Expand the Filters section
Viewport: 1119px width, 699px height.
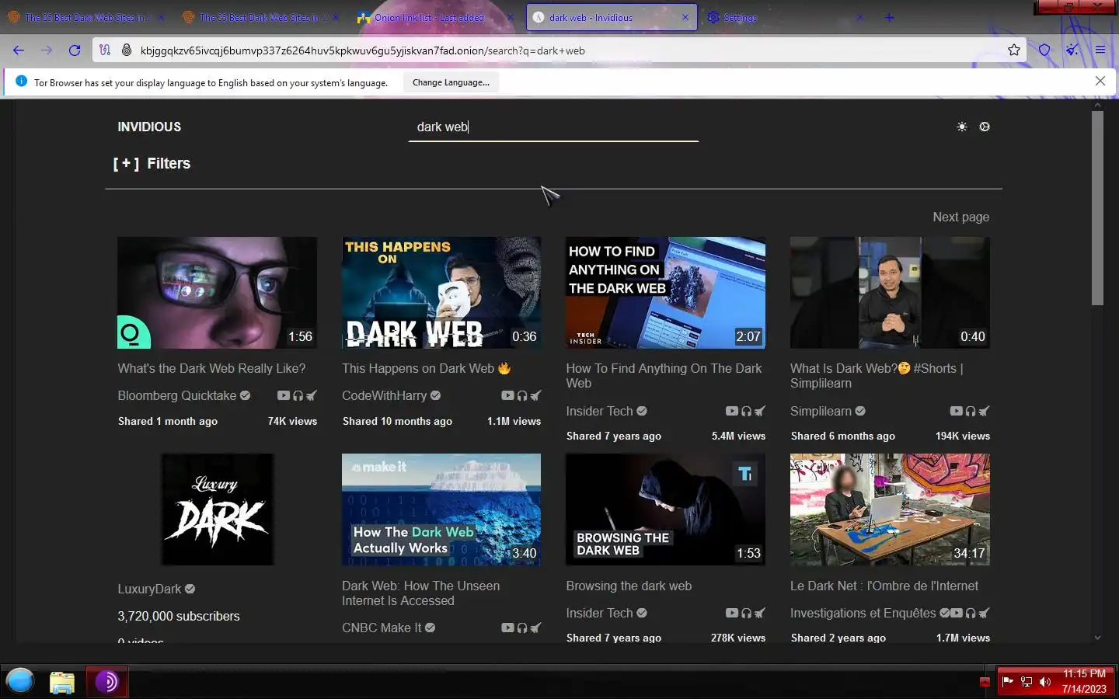point(152,163)
